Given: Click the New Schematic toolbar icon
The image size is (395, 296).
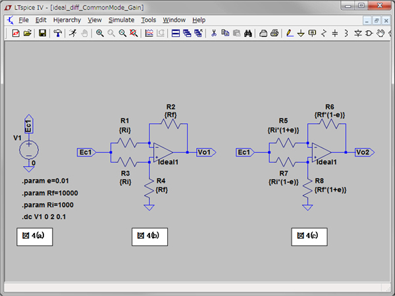Looking at the screenshot, I should click(16, 33).
